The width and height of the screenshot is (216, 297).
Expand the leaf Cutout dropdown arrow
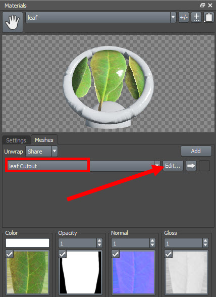click(157, 166)
